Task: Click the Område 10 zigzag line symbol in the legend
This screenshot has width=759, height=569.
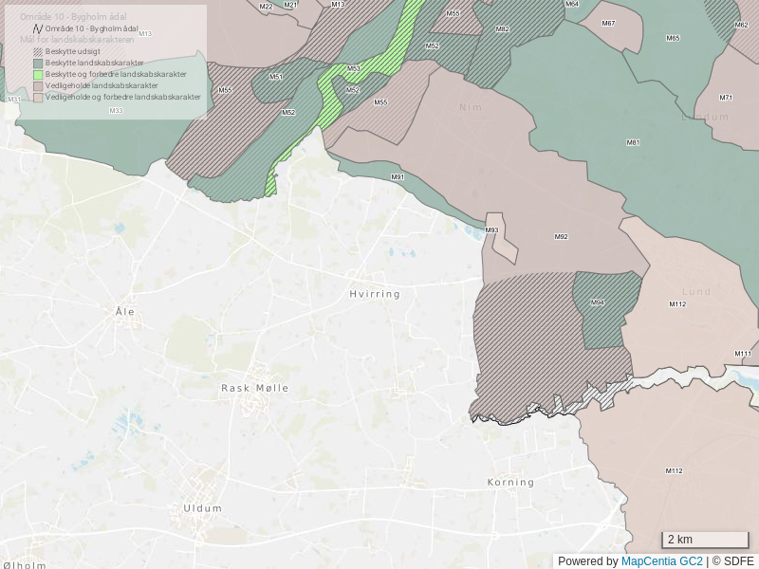Action: tap(38, 28)
